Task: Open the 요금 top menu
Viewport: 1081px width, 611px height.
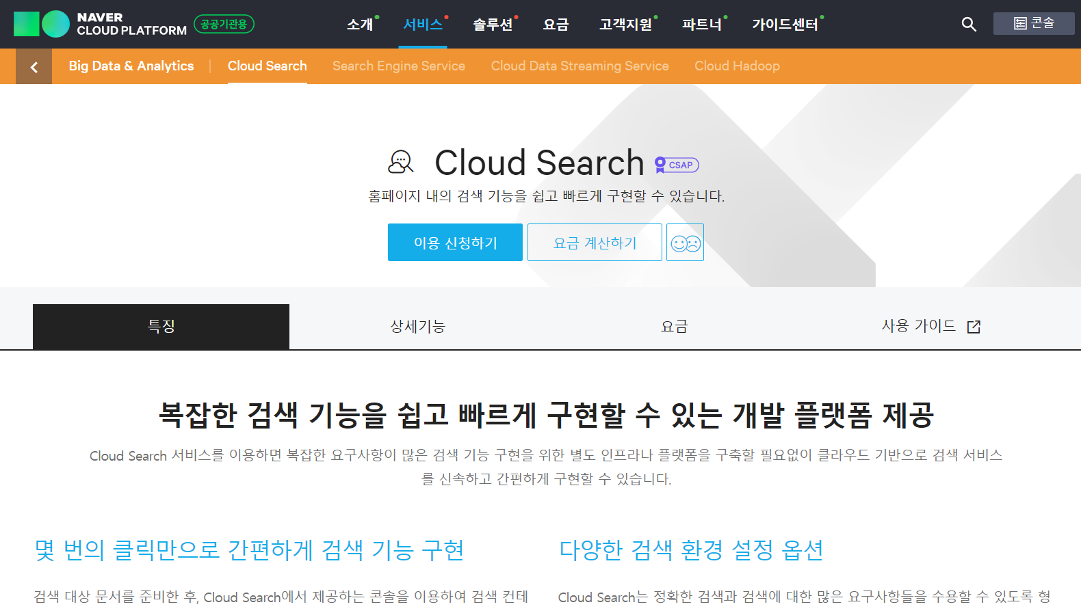Action: [556, 25]
